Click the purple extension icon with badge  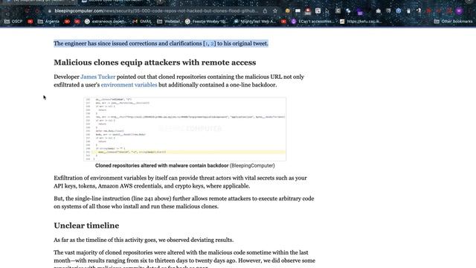360,12
